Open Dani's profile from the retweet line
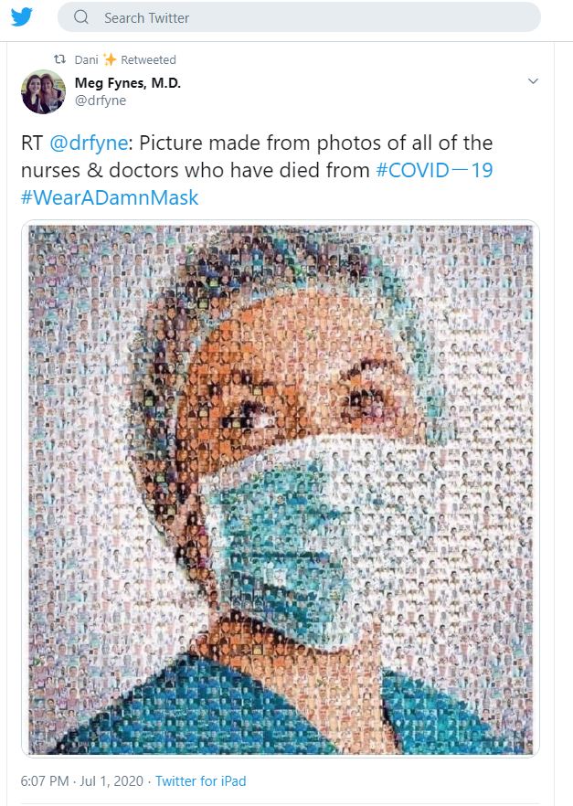573x806 pixels. coord(86,59)
